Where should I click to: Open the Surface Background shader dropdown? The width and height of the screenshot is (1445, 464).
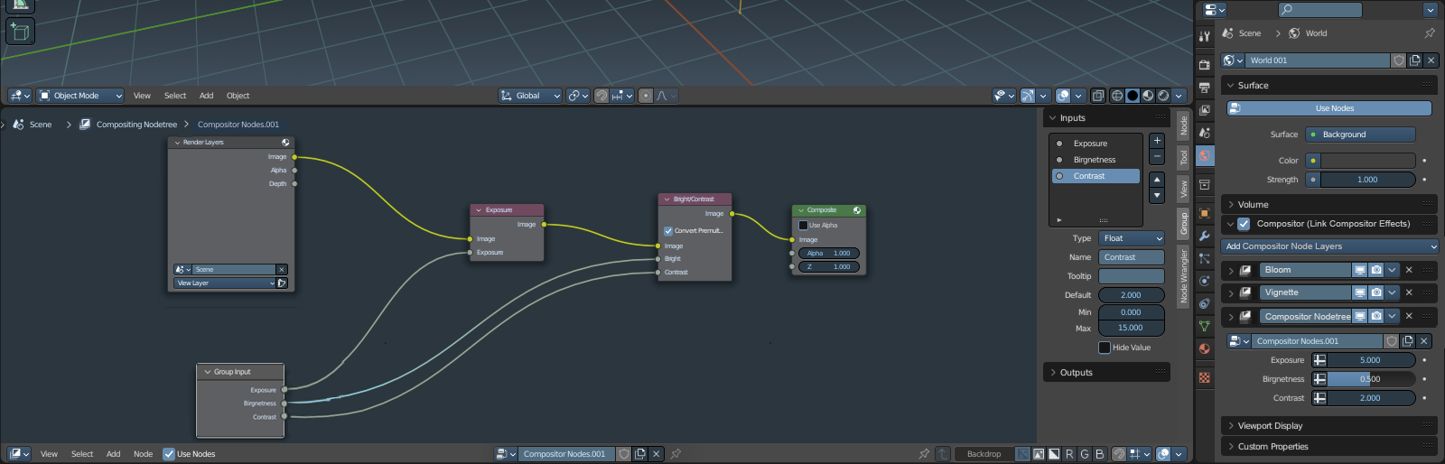1361,135
